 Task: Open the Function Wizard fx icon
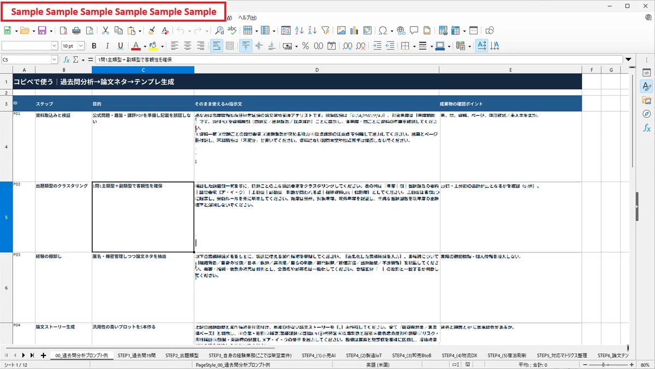pos(66,59)
